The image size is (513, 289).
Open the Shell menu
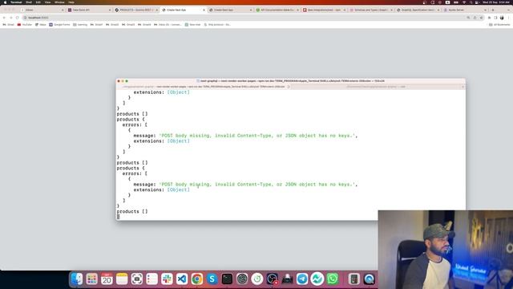[x=29, y=2]
